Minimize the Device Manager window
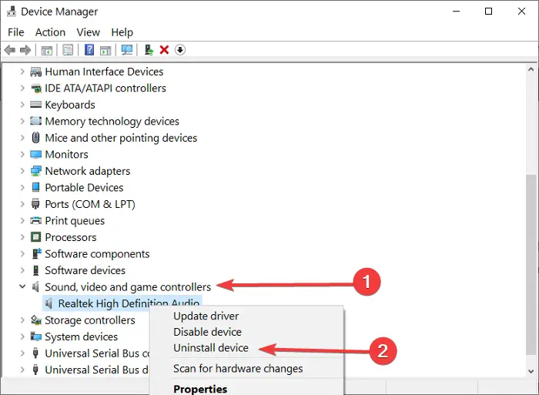The image size is (539, 395). point(456,12)
